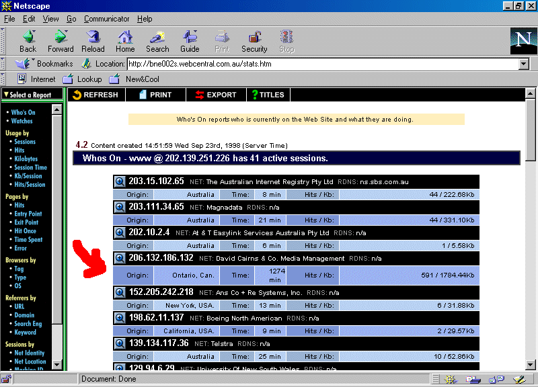The width and height of the screenshot is (538, 387).
Task: Open Navigator from component bar
Action: click(x=450, y=379)
